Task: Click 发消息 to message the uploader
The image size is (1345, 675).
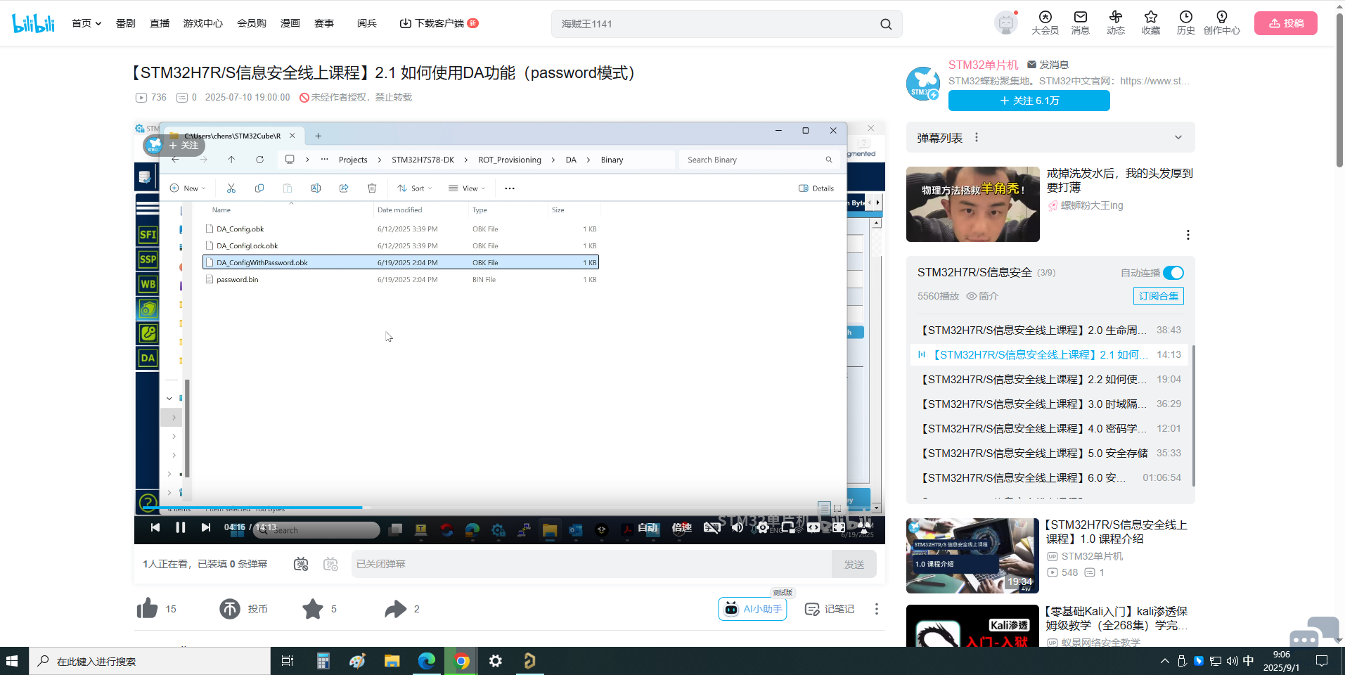Action: tap(1048, 65)
